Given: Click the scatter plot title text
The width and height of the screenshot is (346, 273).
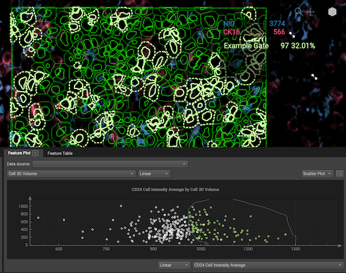Looking at the screenshot, I should 175,190.
